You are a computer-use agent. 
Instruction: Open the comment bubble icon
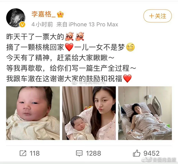pyautogui.click(x=79, y=153)
